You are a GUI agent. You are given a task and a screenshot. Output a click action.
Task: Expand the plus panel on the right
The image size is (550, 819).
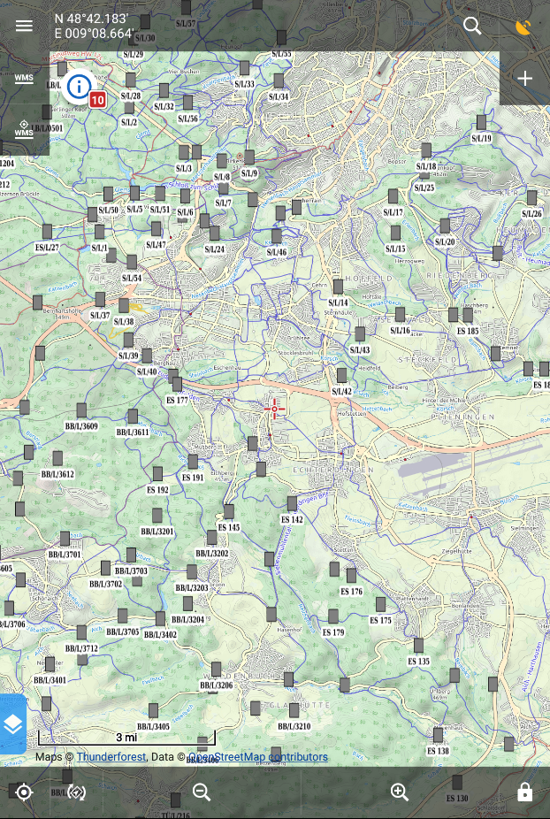tap(524, 79)
